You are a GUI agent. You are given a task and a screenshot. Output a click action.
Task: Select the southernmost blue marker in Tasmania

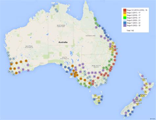click(99, 103)
